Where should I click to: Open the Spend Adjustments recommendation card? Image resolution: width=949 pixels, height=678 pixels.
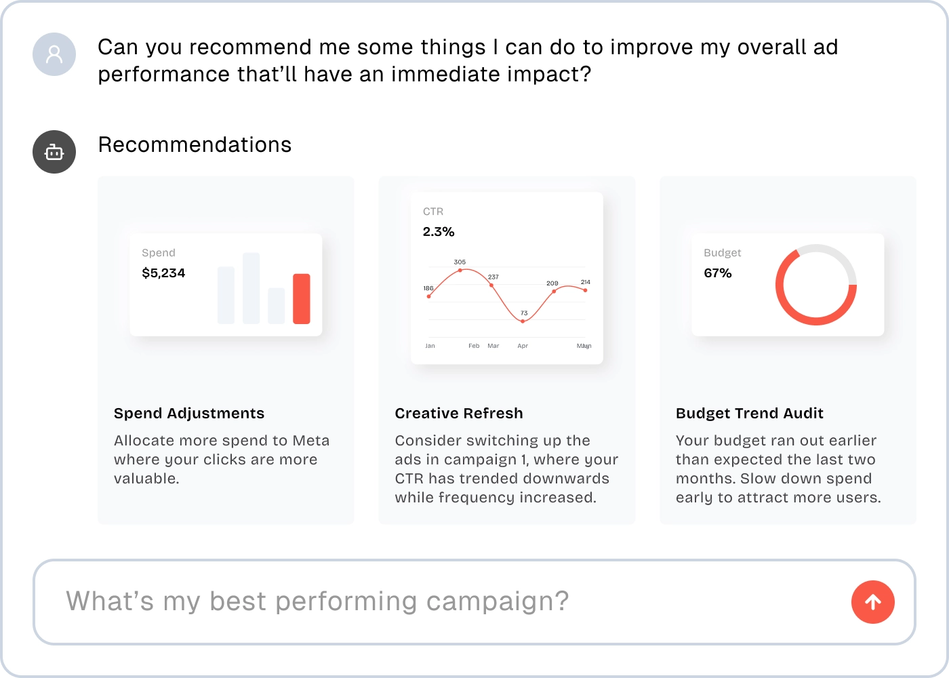pos(226,350)
